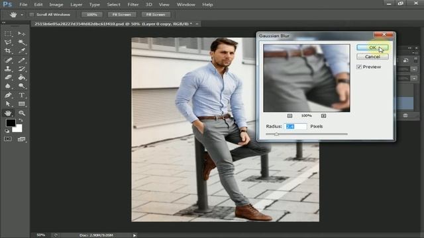Open the Help menu
This screenshot has width=424, height=238.
[x=207, y=5]
